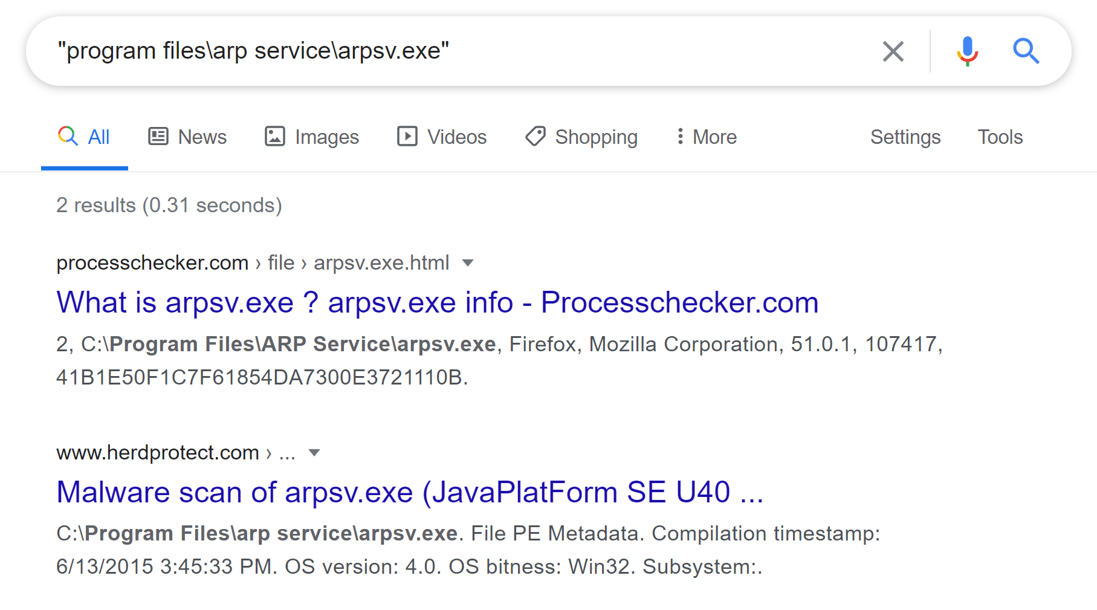Click the '2 results (0.31 seconds)' text

pyautogui.click(x=169, y=206)
